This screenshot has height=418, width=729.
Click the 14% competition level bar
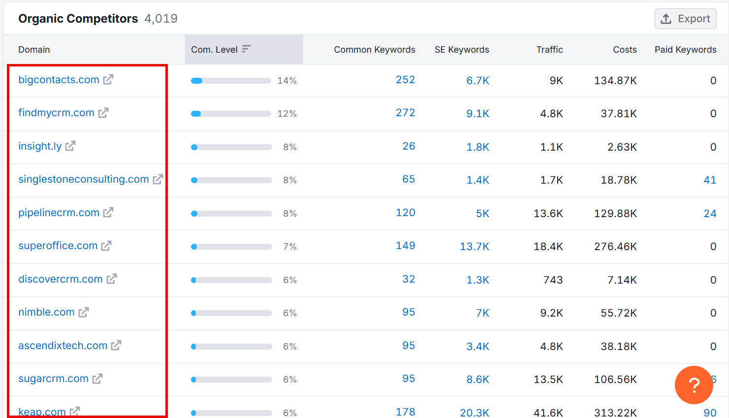click(x=231, y=81)
